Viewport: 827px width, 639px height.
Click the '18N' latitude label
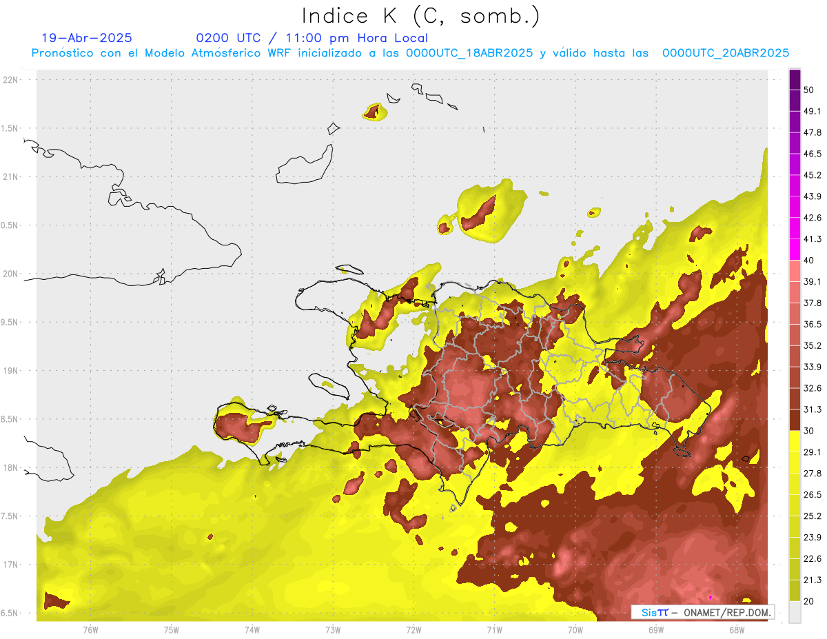[x=10, y=468]
